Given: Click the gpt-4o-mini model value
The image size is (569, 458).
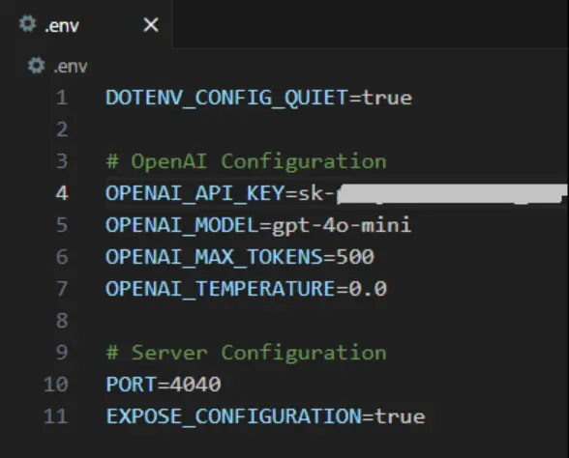Looking at the screenshot, I should pos(342,225).
